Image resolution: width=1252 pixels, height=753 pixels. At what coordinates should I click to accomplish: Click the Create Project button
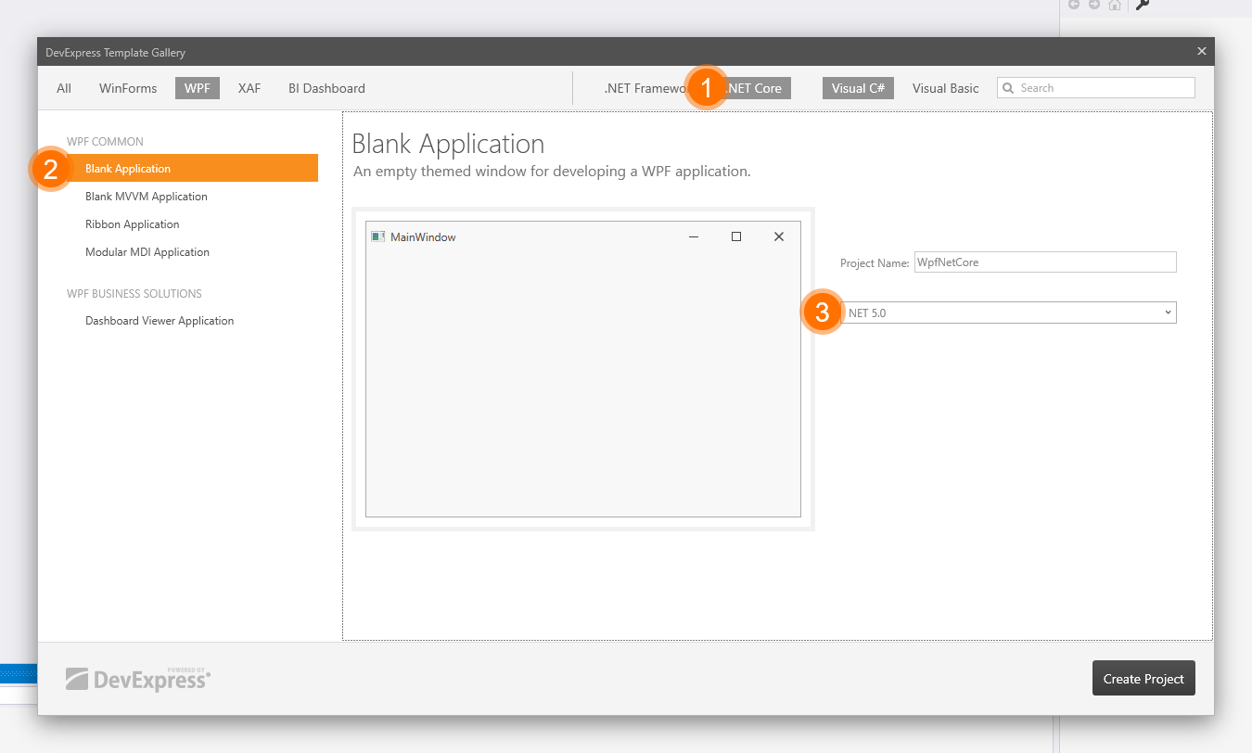pyautogui.click(x=1143, y=678)
